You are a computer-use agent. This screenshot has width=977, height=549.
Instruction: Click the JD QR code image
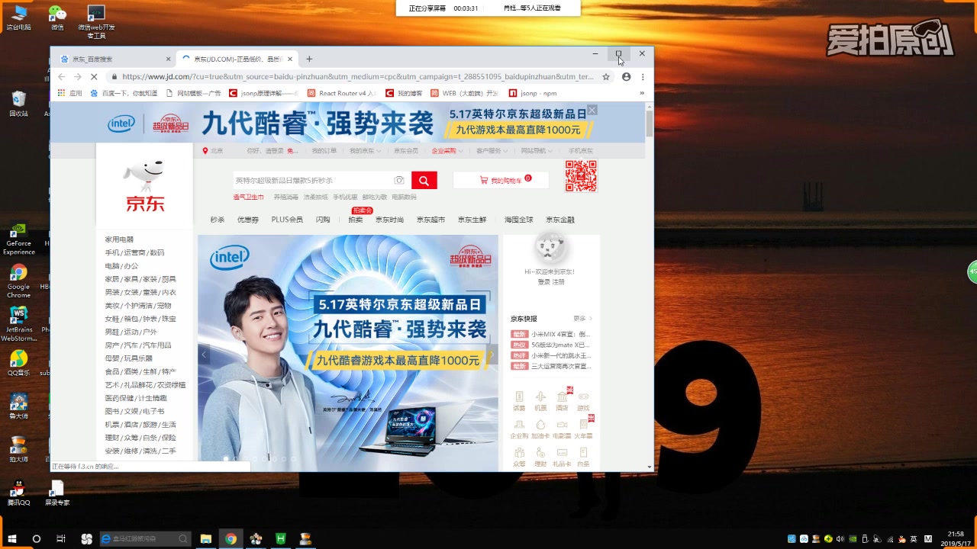point(581,176)
